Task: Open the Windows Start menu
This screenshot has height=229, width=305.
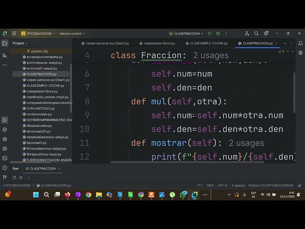Action: [x=36, y=195]
